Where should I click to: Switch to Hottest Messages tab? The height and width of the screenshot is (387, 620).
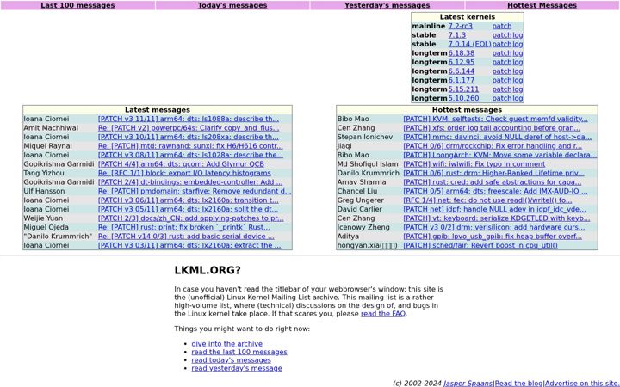pos(542,5)
